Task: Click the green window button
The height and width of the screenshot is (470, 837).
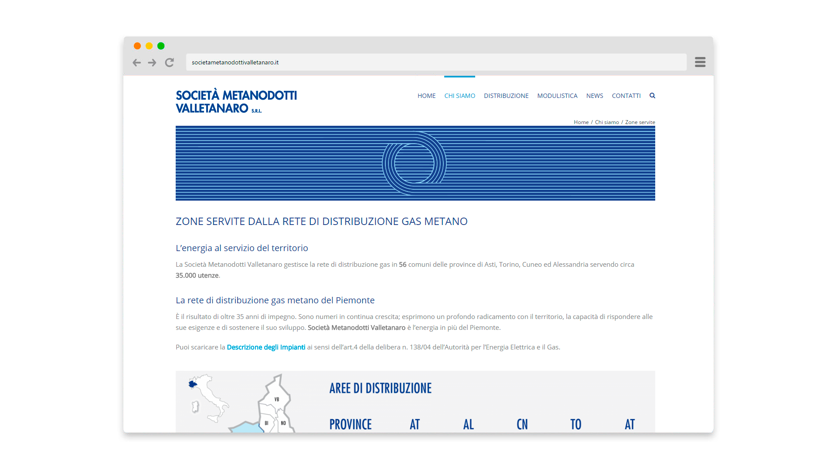Action: tap(161, 46)
